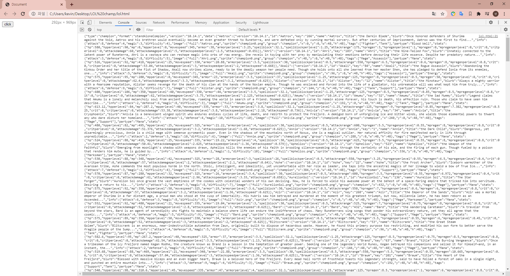
Task: Click the browser back arrow
Action: coord(6,14)
